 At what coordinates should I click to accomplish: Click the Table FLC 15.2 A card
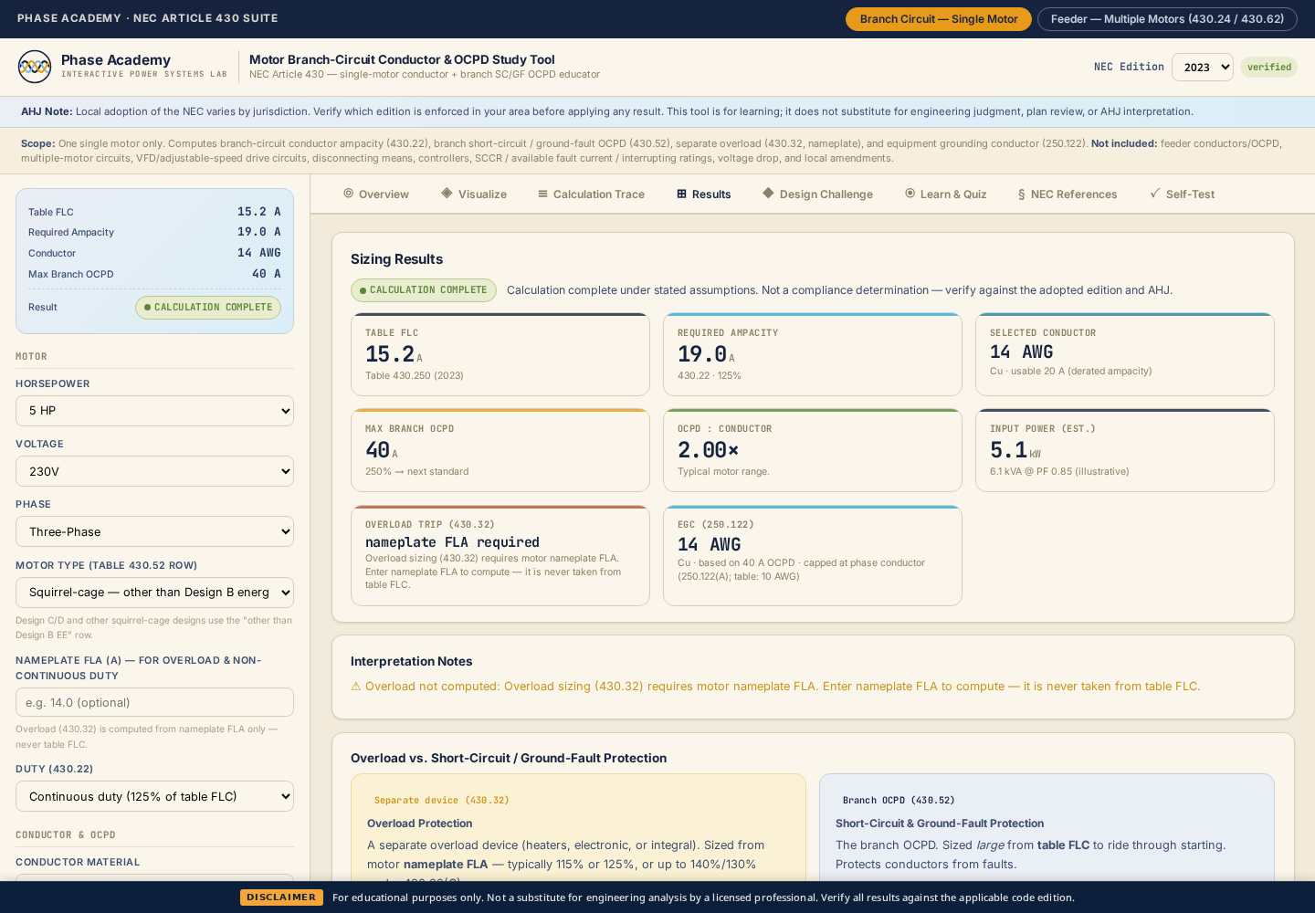coord(500,354)
